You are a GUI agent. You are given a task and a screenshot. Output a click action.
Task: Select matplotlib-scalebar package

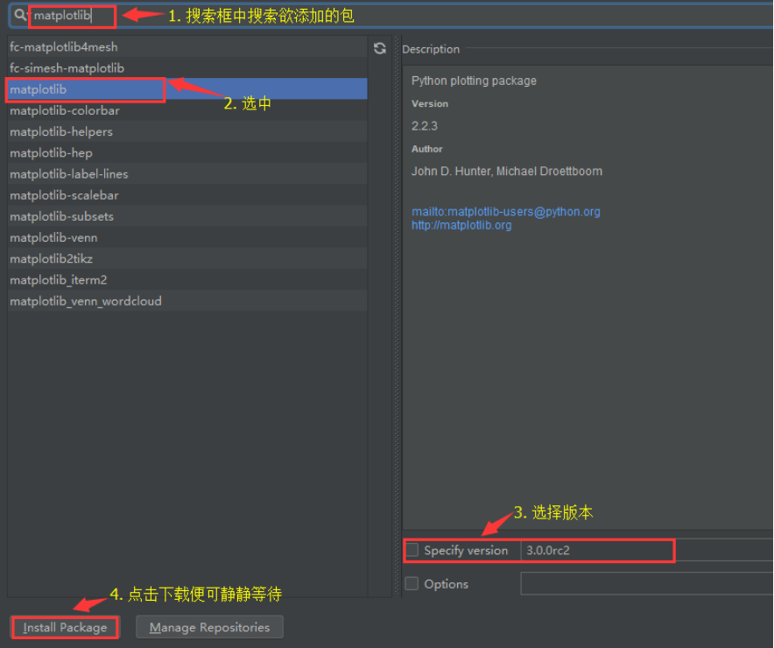click(x=187, y=195)
